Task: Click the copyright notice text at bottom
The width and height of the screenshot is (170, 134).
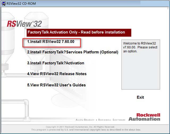Action: click(86, 128)
